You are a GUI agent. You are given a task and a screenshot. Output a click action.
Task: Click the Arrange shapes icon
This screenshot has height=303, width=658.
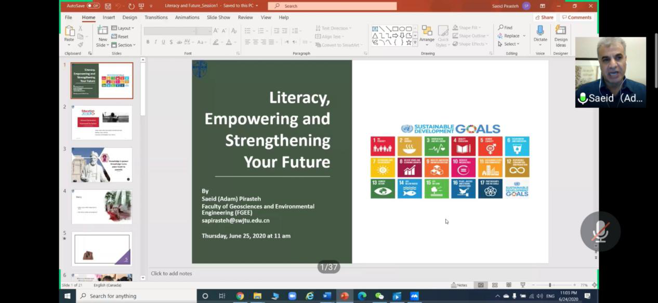[427, 34]
